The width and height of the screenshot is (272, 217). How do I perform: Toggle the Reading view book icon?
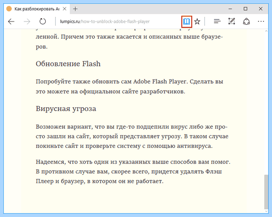187,21
